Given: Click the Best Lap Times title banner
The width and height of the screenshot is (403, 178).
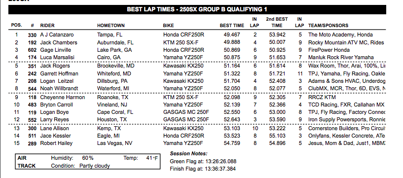Looking at the screenshot, I should coord(197,9).
